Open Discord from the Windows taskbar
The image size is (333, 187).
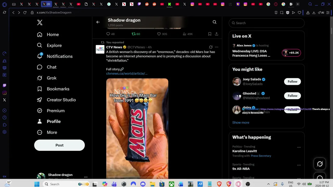pyautogui.click(x=143, y=184)
